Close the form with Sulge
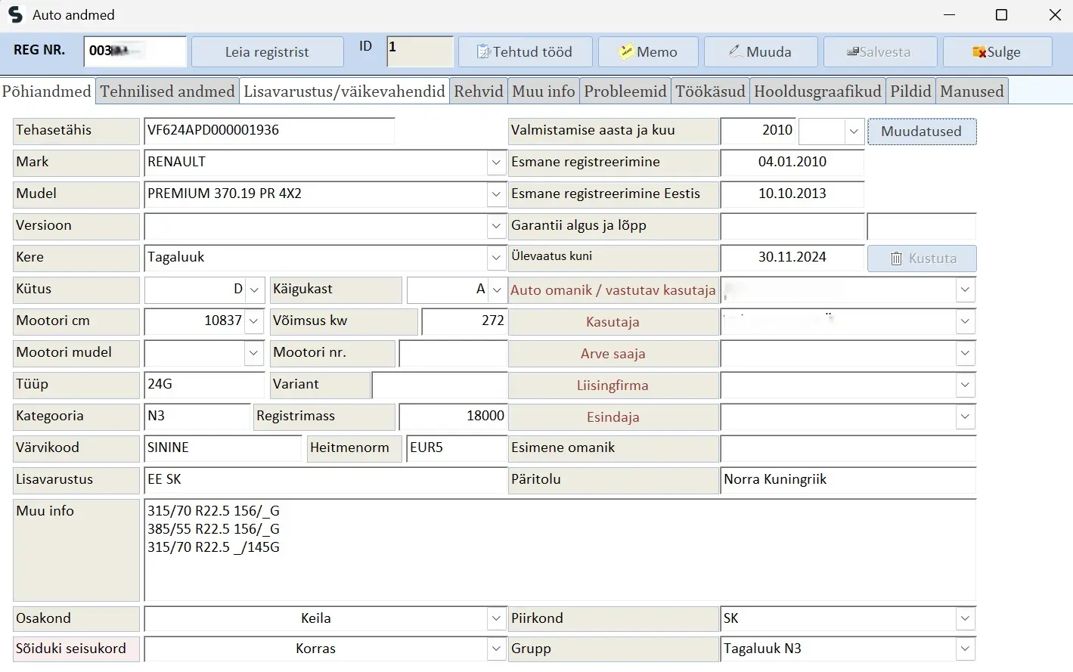This screenshot has width=1073, height=672. click(997, 52)
